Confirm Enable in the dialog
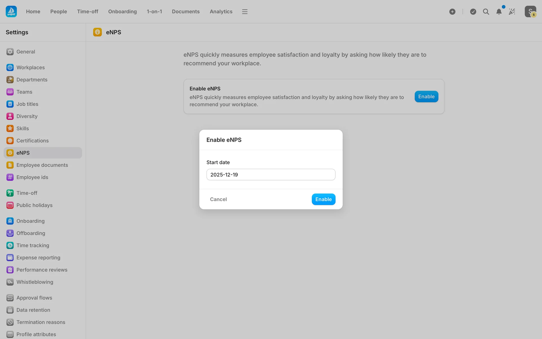The height and width of the screenshot is (339, 542). click(x=323, y=199)
